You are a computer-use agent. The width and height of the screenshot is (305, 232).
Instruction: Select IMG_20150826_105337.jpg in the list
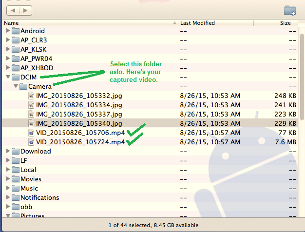pos(79,114)
